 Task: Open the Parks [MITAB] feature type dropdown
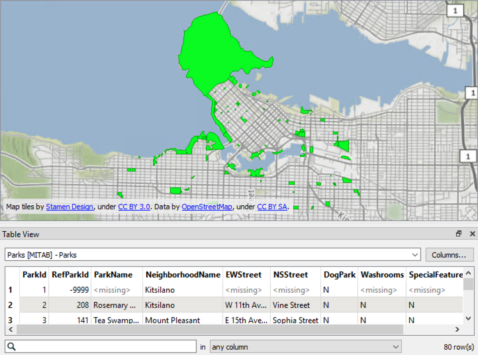pos(415,254)
